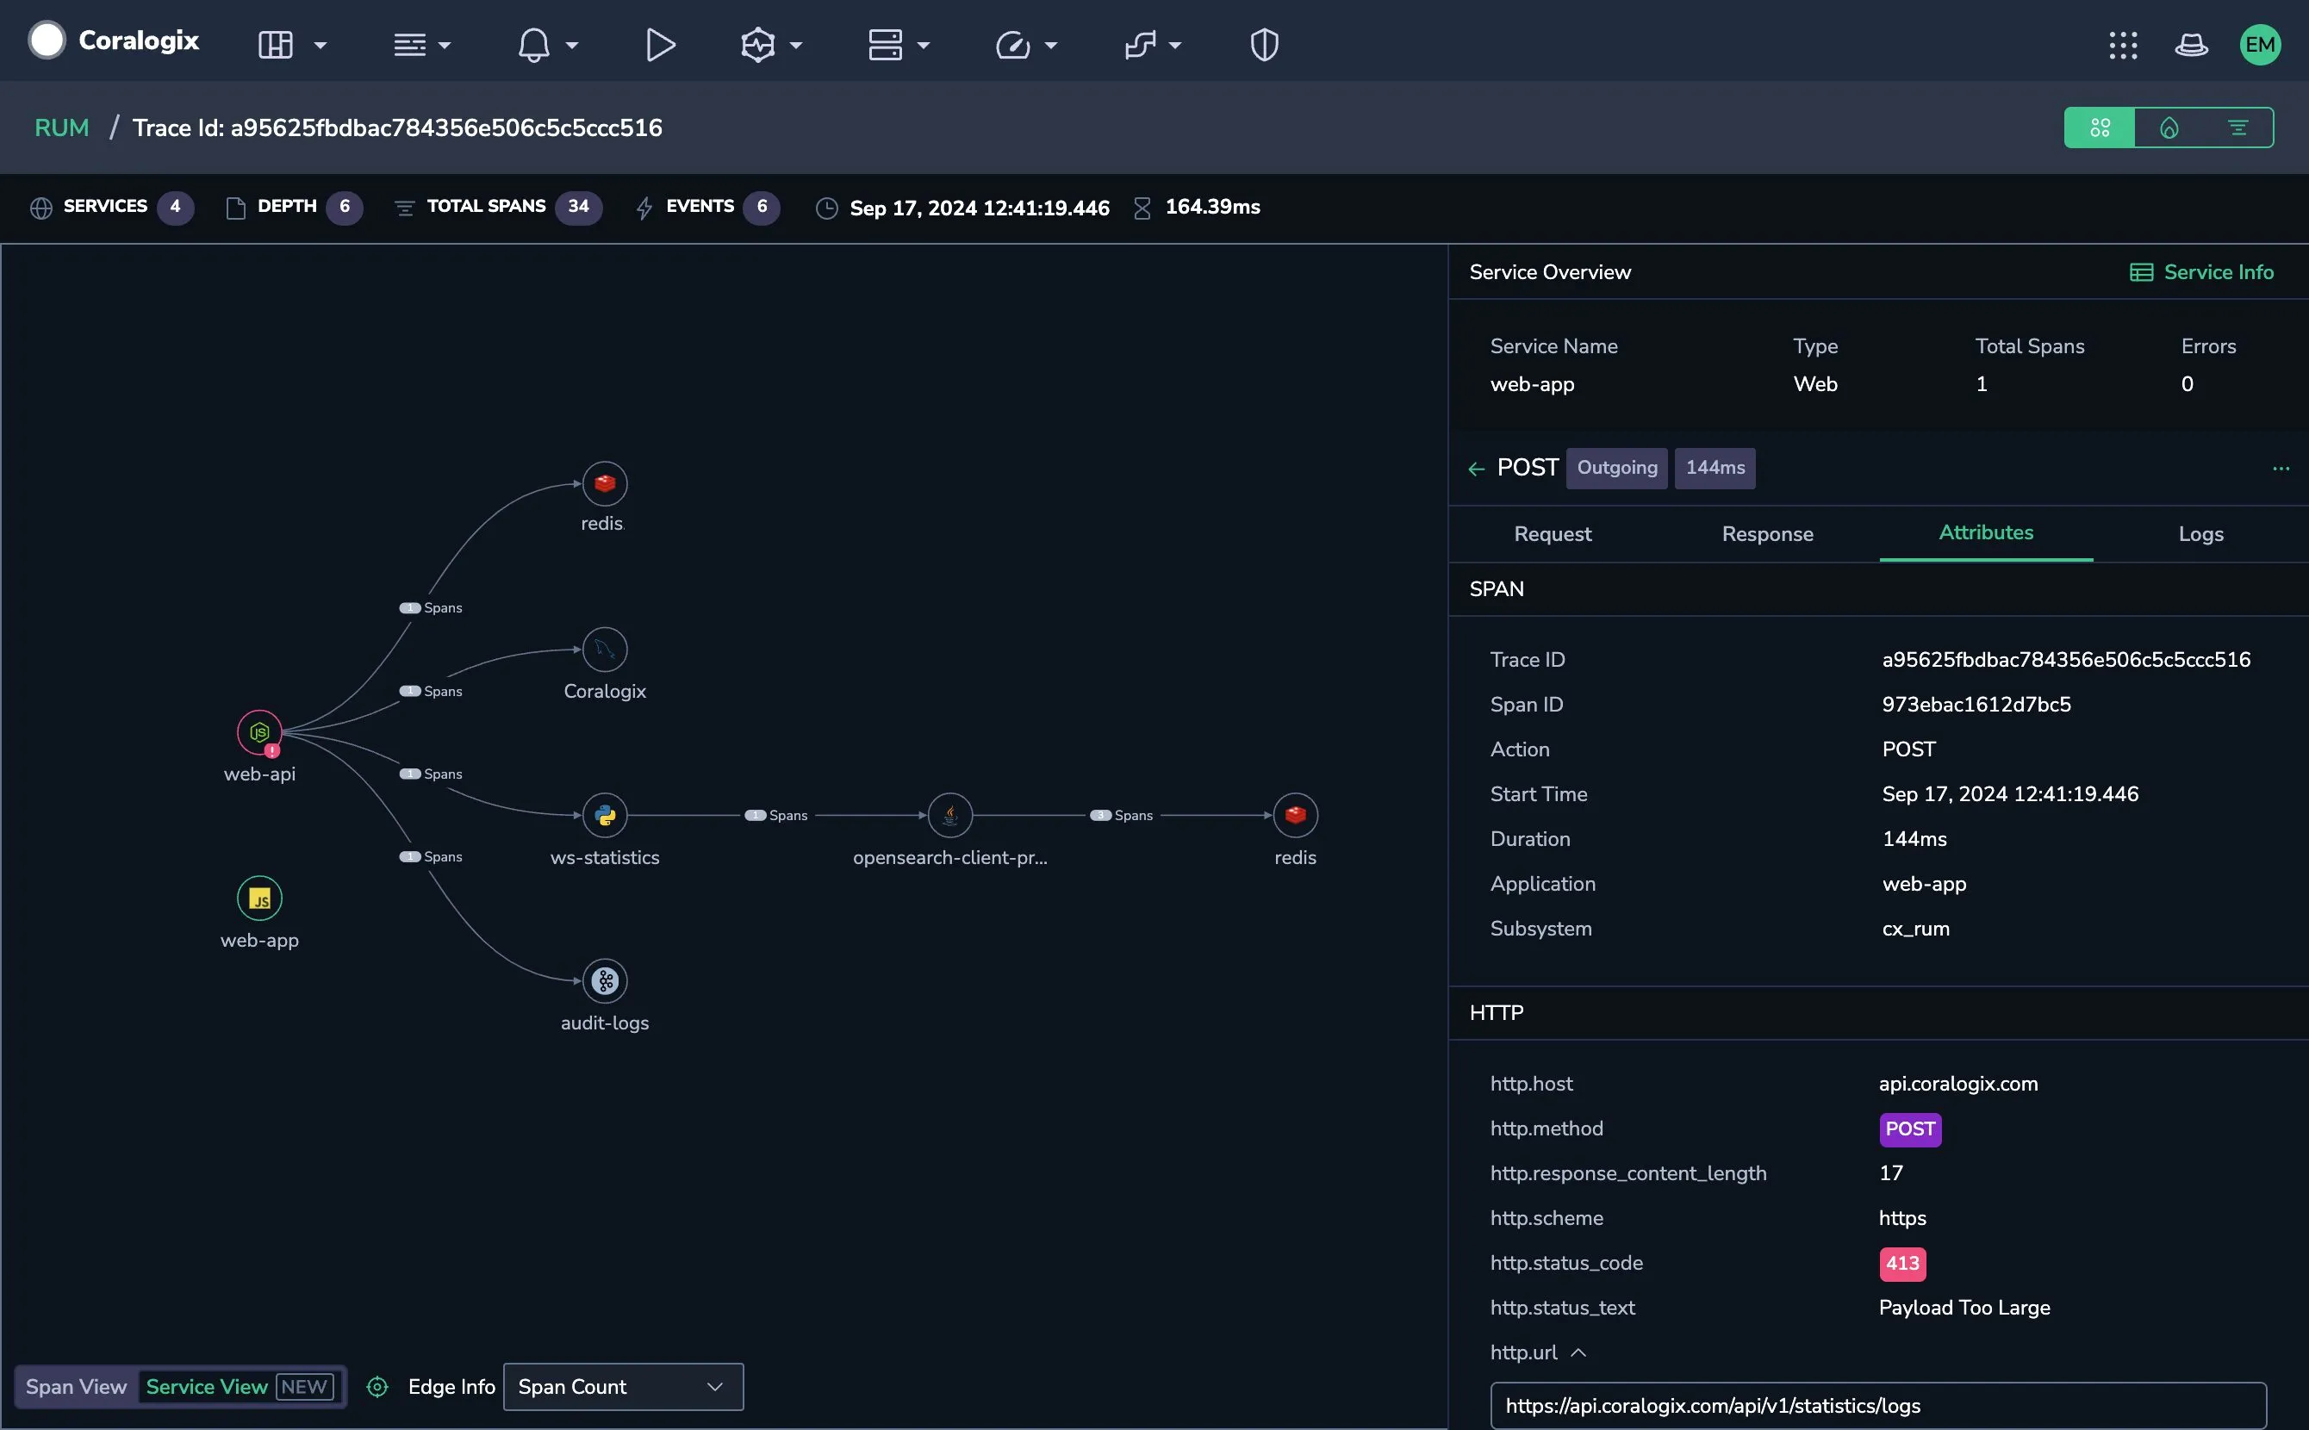Screen dimensions: 2309x1430
Task: Switch to the Response tab
Action: 1767,534
